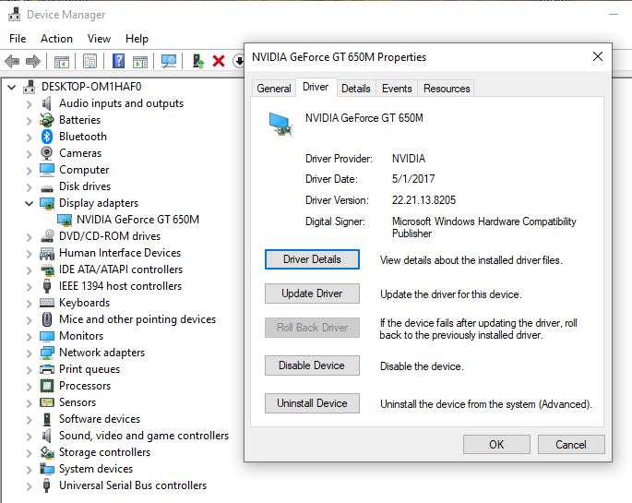The image size is (632, 503).
Task: Select the Network adapters icon
Action: point(47,353)
